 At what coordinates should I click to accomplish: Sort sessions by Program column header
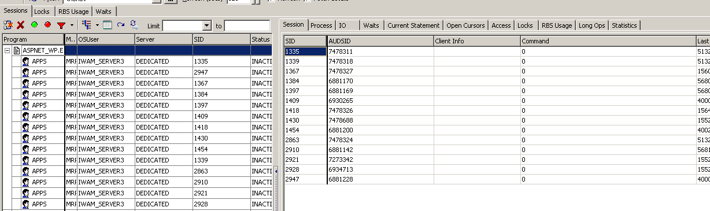tap(33, 39)
